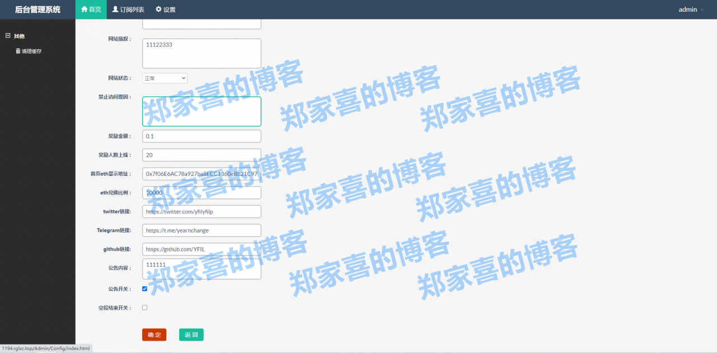This screenshot has height=353, width=717.
Task: Click the trash icon beside 清理缓存
Action: (x=18, y=51)
